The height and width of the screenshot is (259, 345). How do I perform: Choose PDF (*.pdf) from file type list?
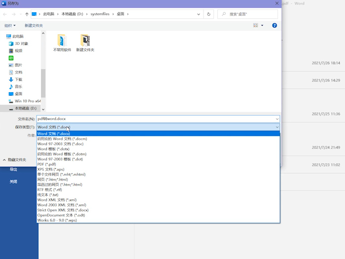pyautogui.click(x=47, y=164)
